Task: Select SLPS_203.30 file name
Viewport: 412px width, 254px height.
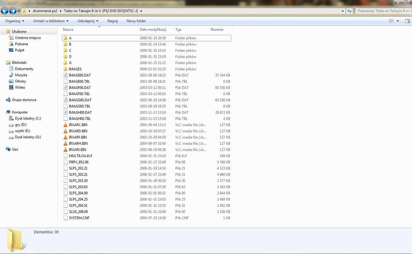Action: click(78, 181)
